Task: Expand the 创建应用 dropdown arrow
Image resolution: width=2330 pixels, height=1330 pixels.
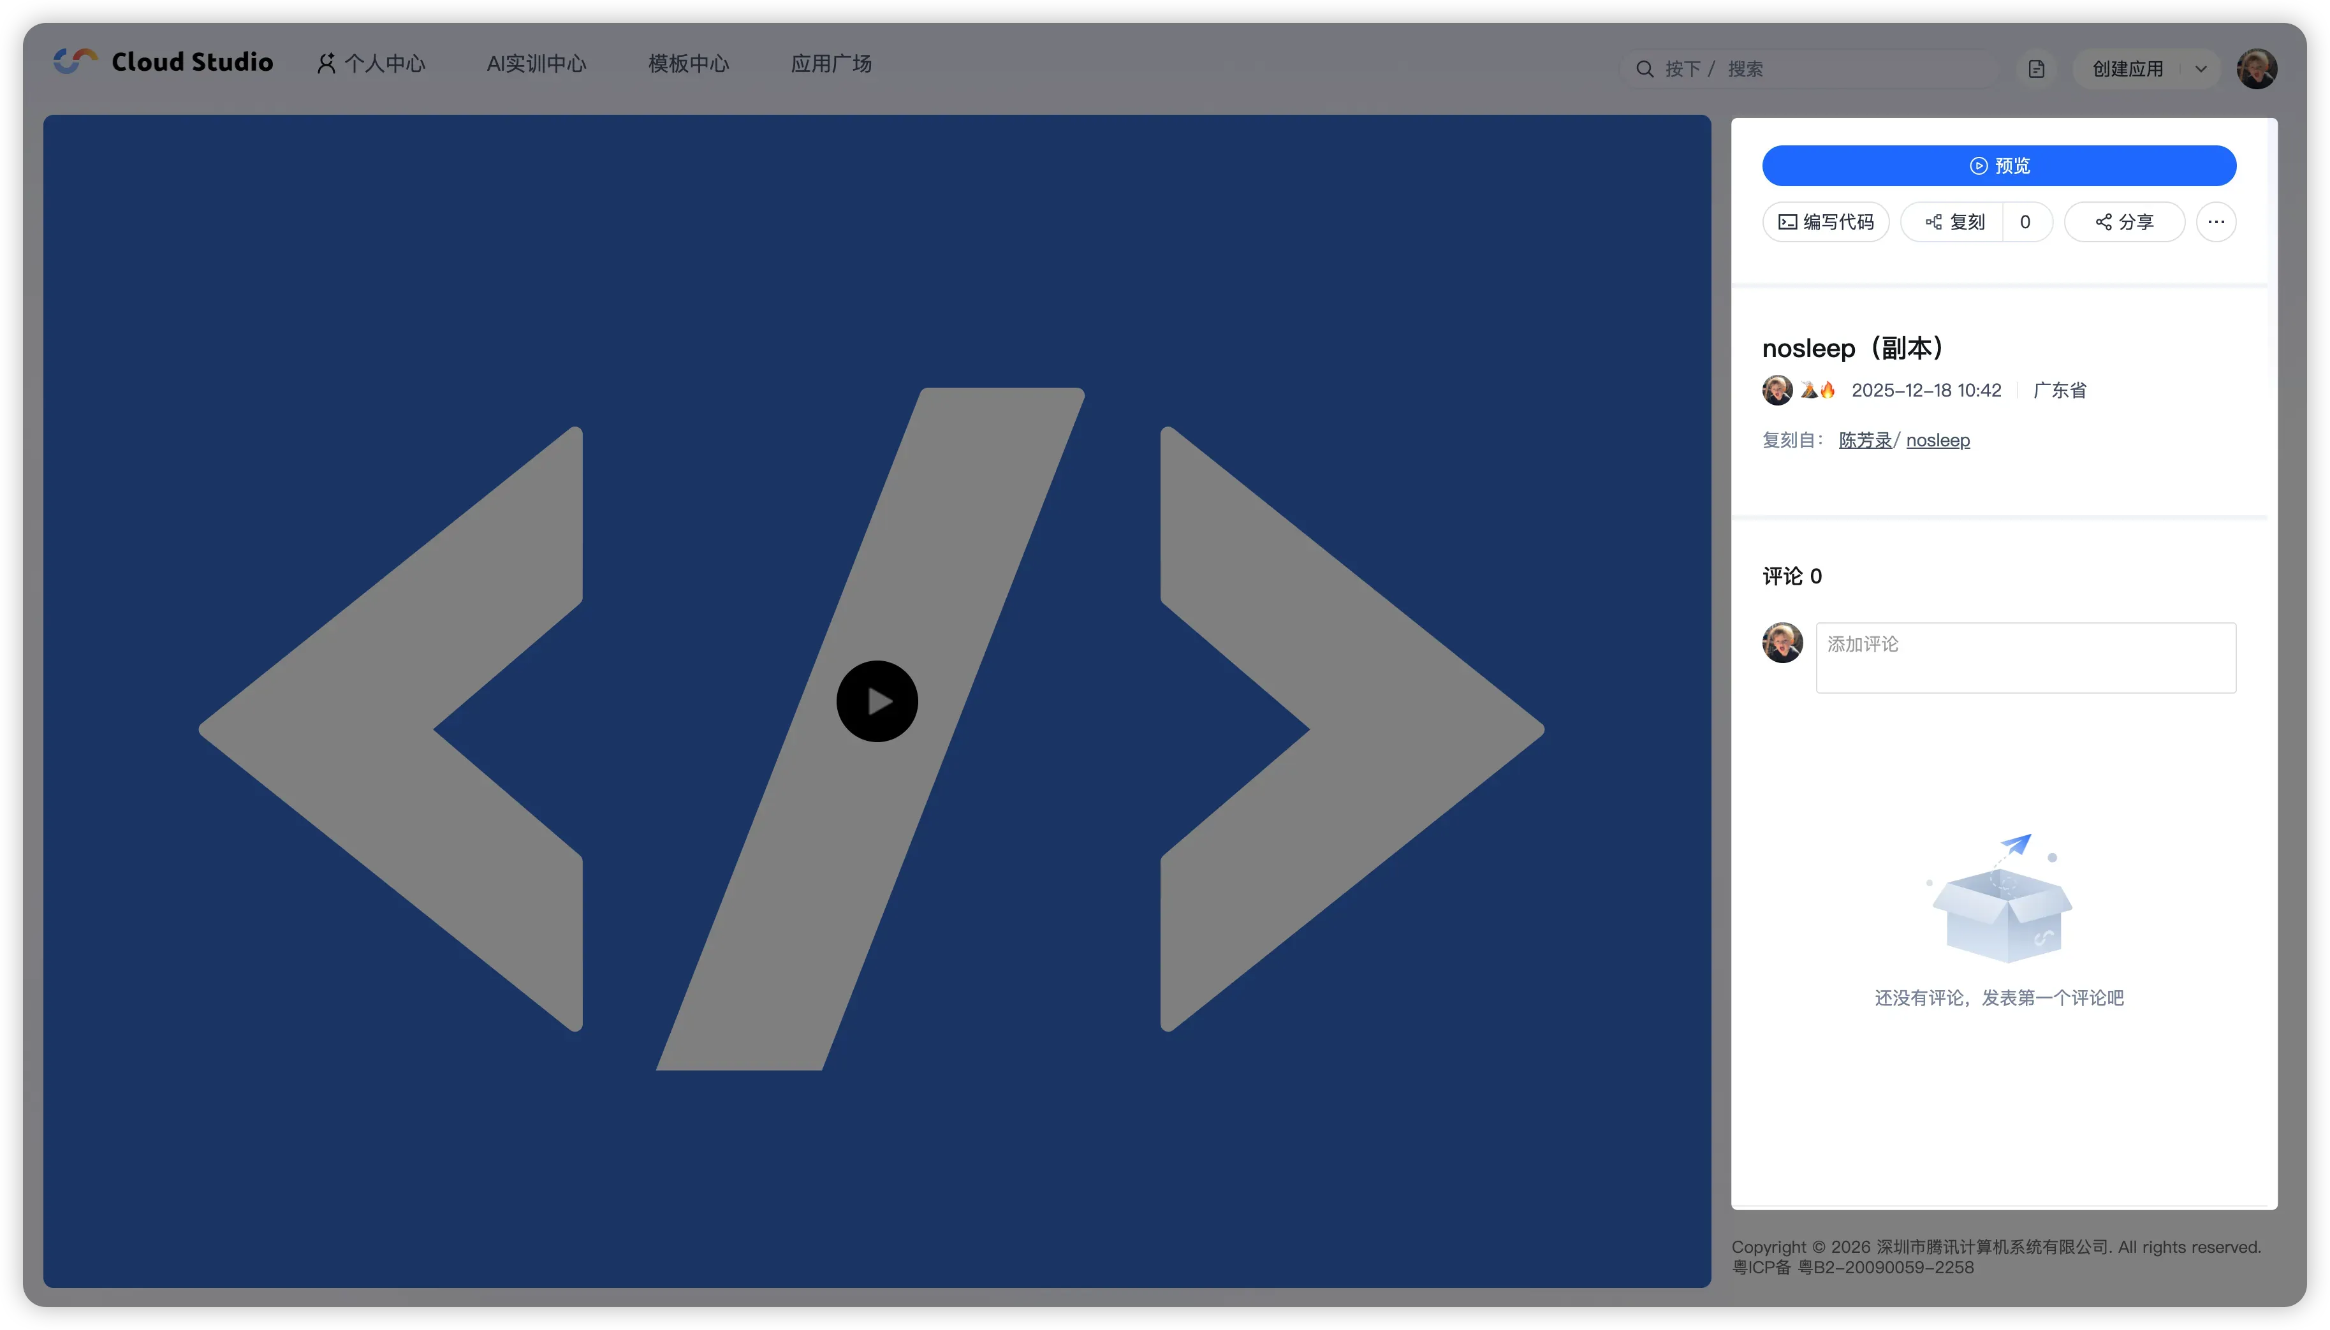Action: tap(2201, 68)
